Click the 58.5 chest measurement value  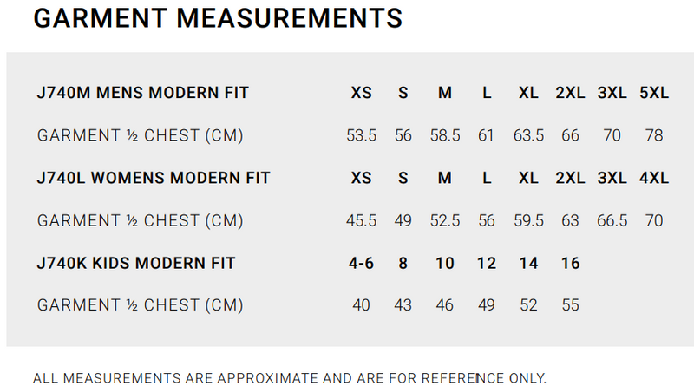click(444, 135)
